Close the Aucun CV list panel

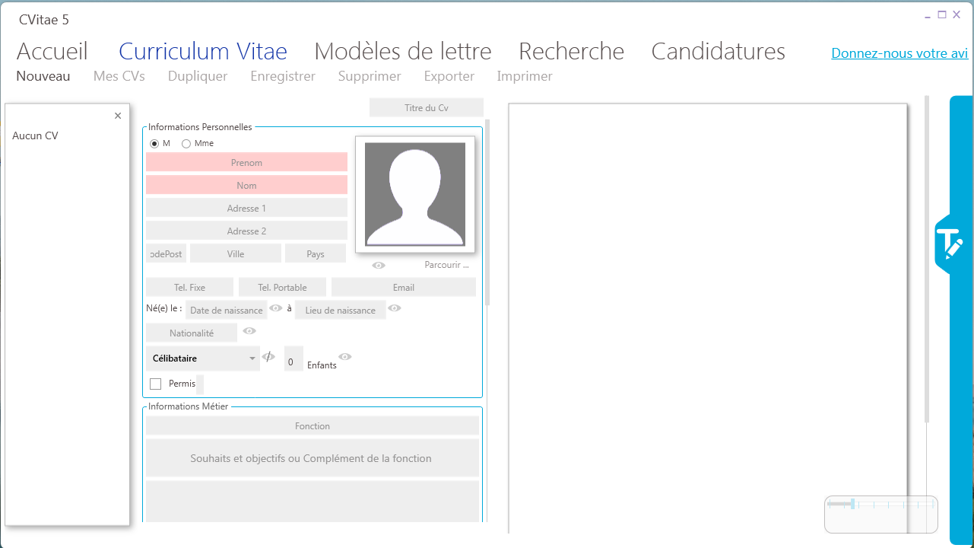pos(118,116)
